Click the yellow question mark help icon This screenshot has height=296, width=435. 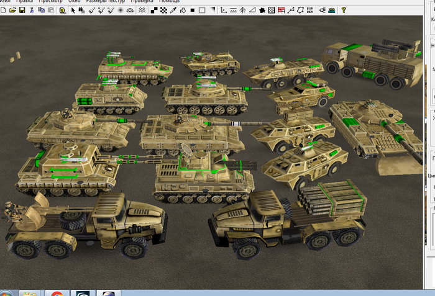pos(344,11)
